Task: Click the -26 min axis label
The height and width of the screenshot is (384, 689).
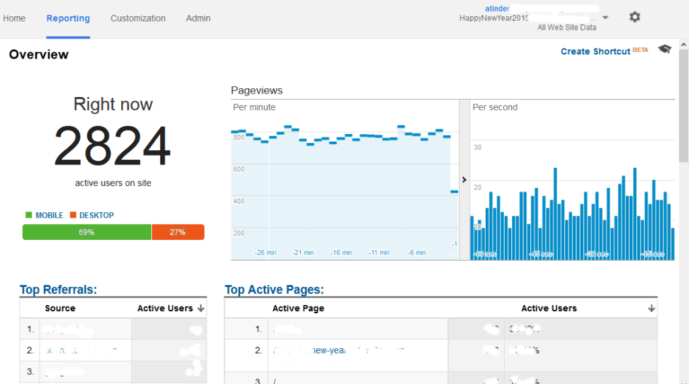Action: coord(265,253)
